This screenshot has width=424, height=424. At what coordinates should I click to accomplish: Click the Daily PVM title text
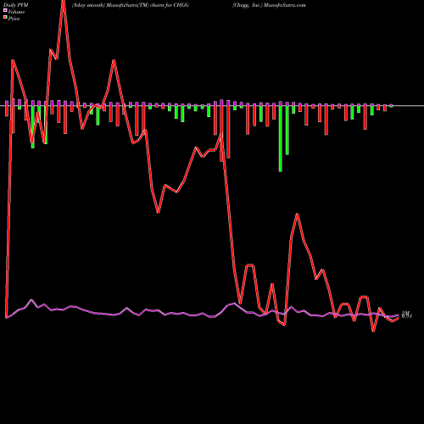point(16,5)
